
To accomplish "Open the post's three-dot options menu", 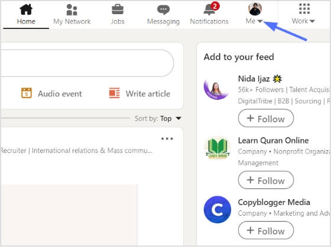I will click(x=167, y=139).
